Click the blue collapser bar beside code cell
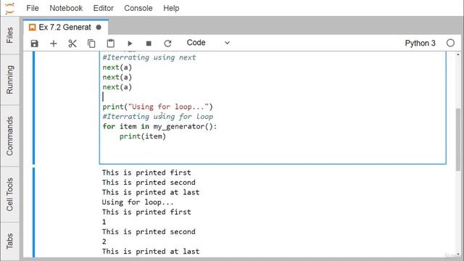Viewport: 464px width, 261px height. click(34, 108)
